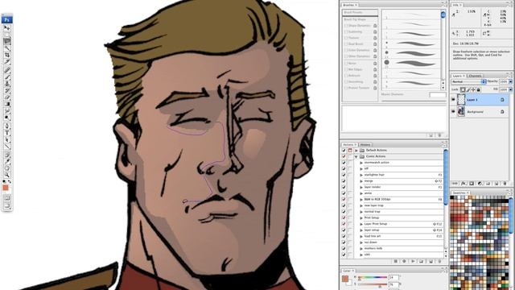Select the Type tool
The height and width of the screenshot is (290, 515).
coord(6,133)
